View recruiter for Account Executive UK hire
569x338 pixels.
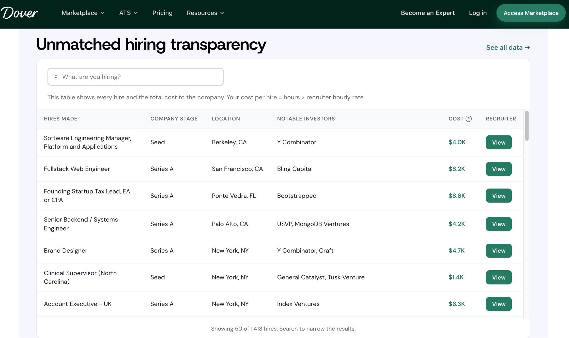click(499, 304)
